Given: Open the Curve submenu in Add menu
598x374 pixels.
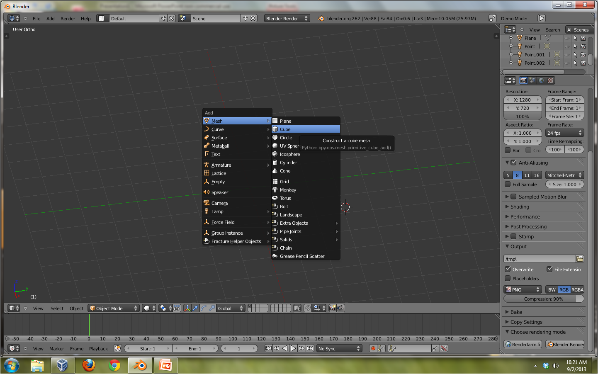Looking at the screenshot, I should [237, 129].
